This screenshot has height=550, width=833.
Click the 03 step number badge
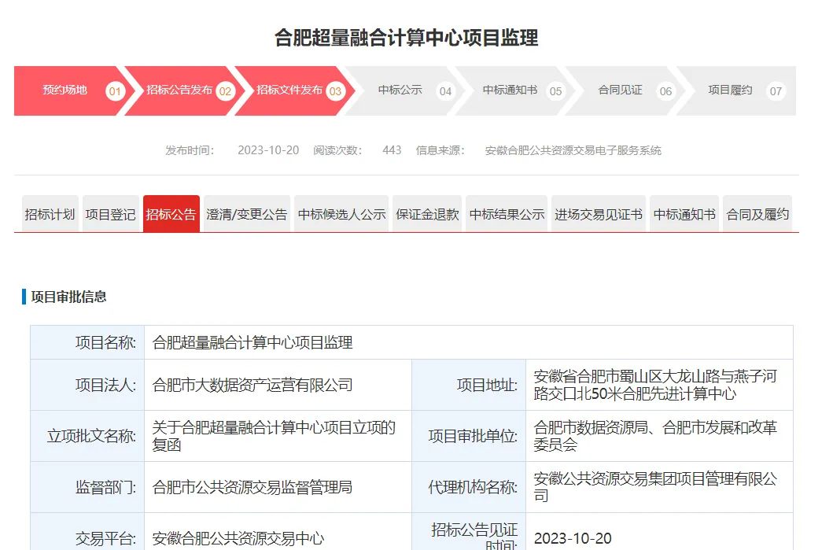coord(336,91)
